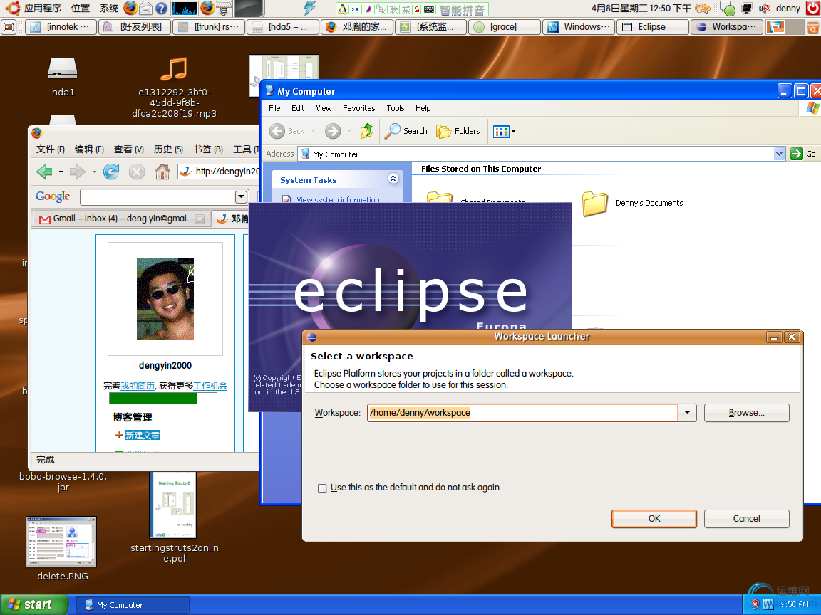
Task: Open Forward history dropdown in My Computer
Action: pos(349,131)
